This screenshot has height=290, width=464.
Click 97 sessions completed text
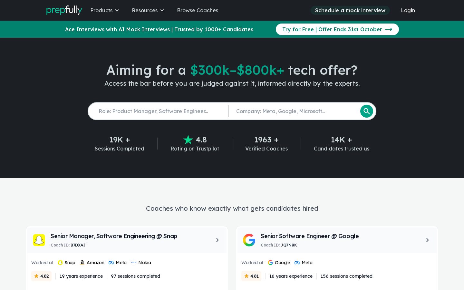[135, 276]
